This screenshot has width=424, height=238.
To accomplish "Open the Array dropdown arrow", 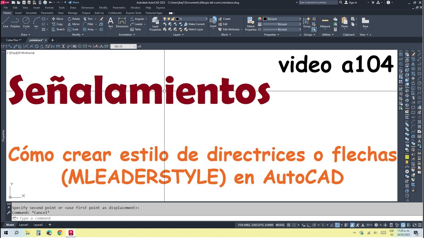I will coord(96,29).
